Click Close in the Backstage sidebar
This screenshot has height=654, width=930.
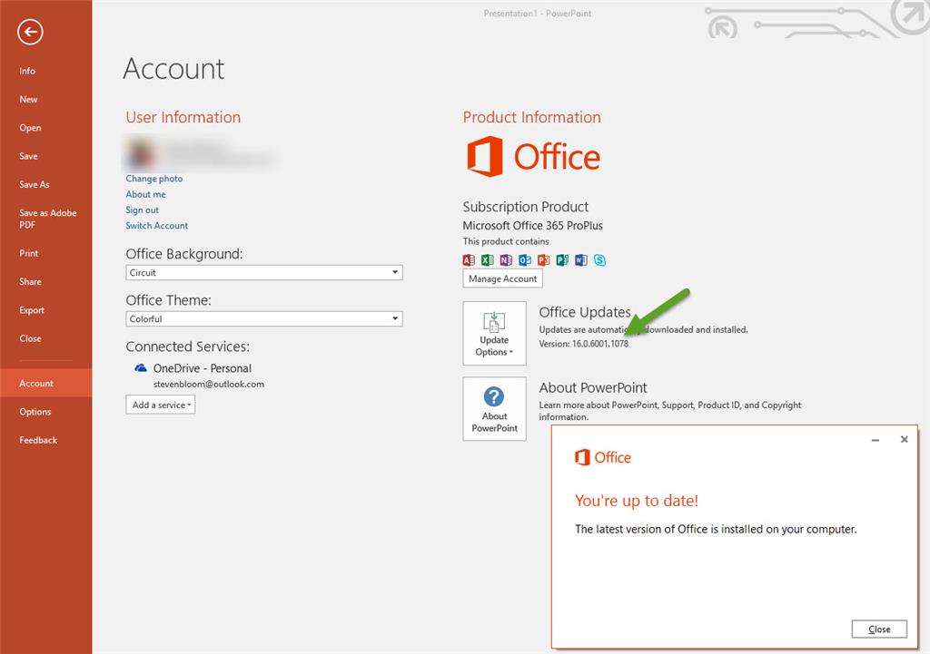coord(30,339)
